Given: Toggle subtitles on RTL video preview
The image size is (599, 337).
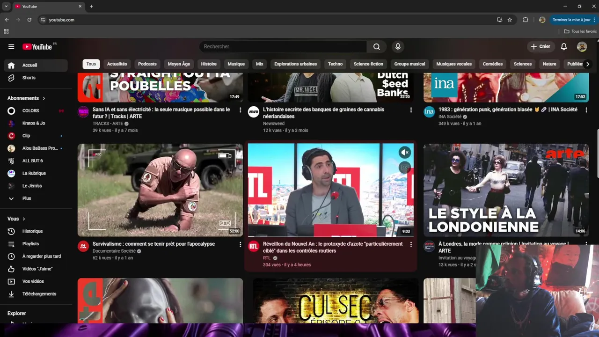Looking at the screenshot, I should [405, 167].
